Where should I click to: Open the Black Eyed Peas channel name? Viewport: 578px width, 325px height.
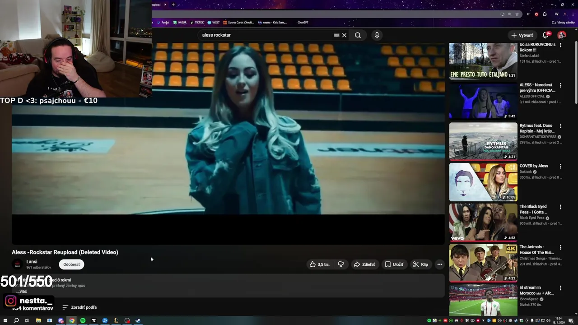(x=532, y=218)
